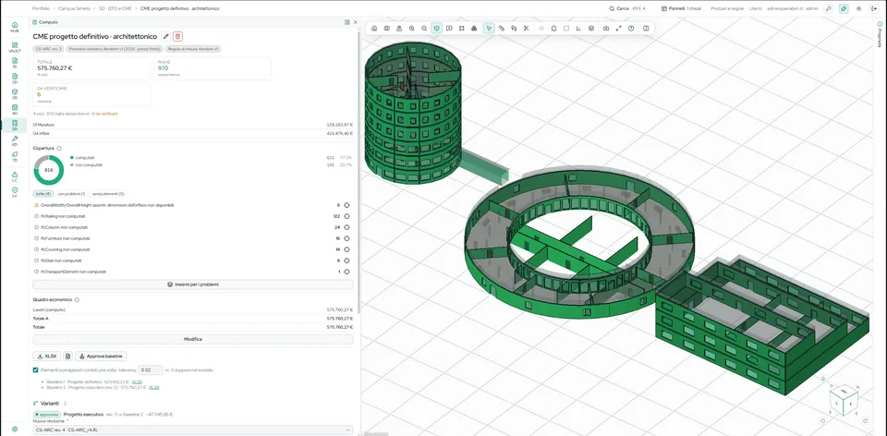
Task: Open Baseline 2 XLSX link
Action: coord(154,387)
